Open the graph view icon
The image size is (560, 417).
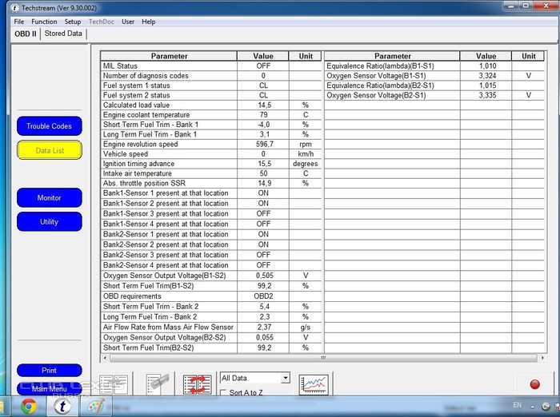(x=314, y=384)
